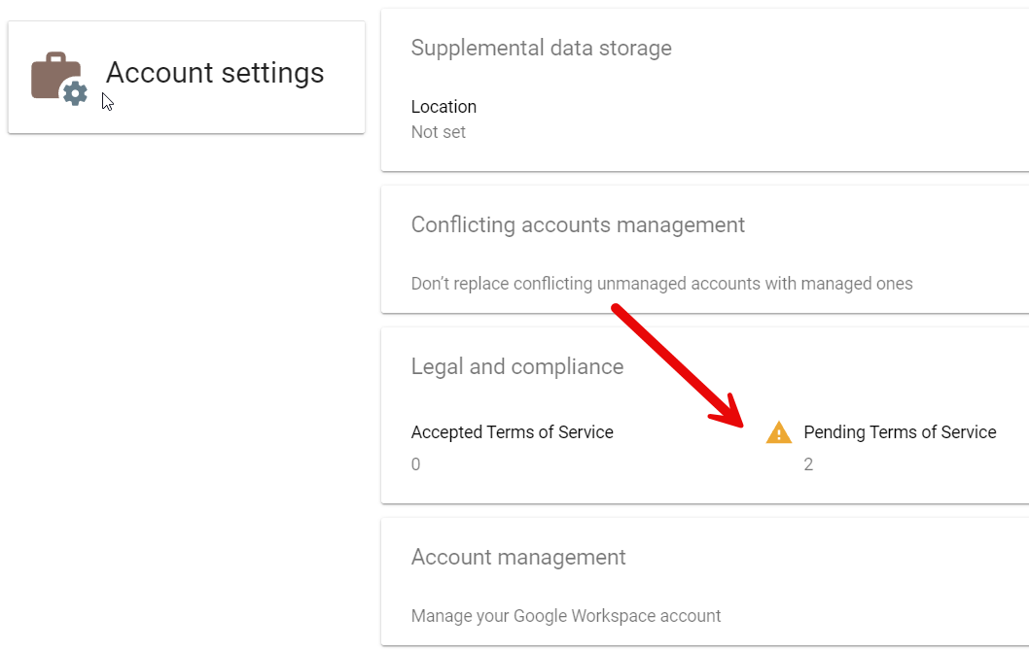Click the Accepted Terms count of 0

tap(416, 464)
